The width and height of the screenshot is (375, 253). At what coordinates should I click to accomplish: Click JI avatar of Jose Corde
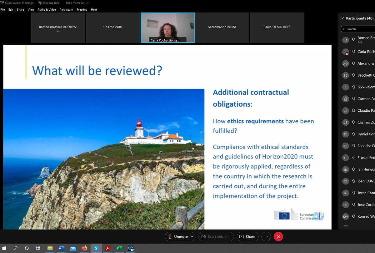point(345,205)
